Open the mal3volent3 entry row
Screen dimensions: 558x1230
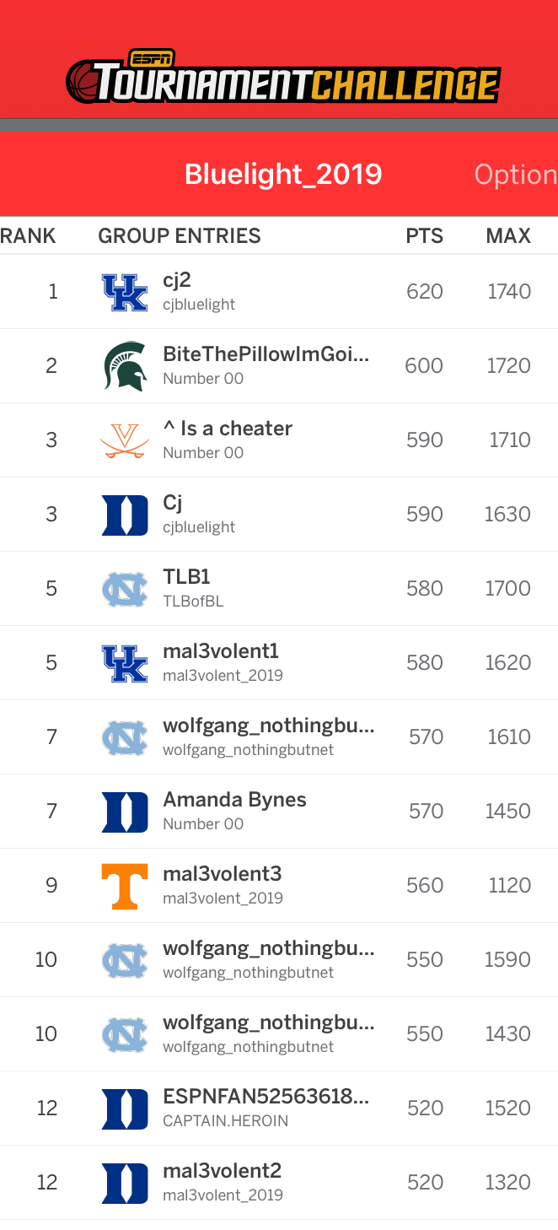[279, 886]
